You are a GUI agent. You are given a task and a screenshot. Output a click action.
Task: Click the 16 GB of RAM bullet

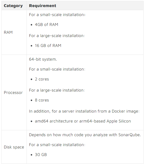click(x=48, y=46)
